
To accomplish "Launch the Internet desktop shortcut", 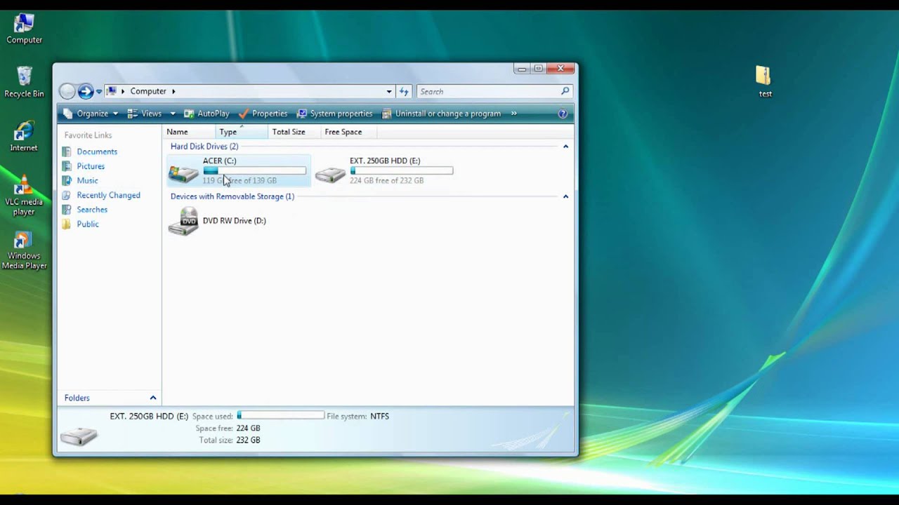I will pos(24,137).
